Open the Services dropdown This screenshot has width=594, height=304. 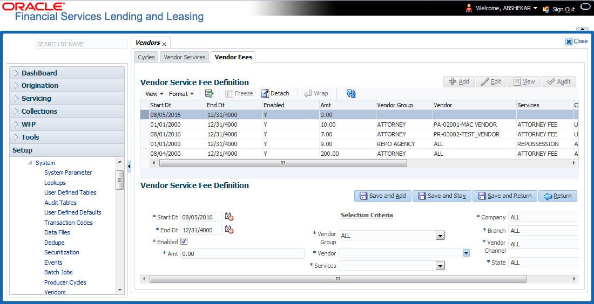pyautogui.click(x=440, y=266)
